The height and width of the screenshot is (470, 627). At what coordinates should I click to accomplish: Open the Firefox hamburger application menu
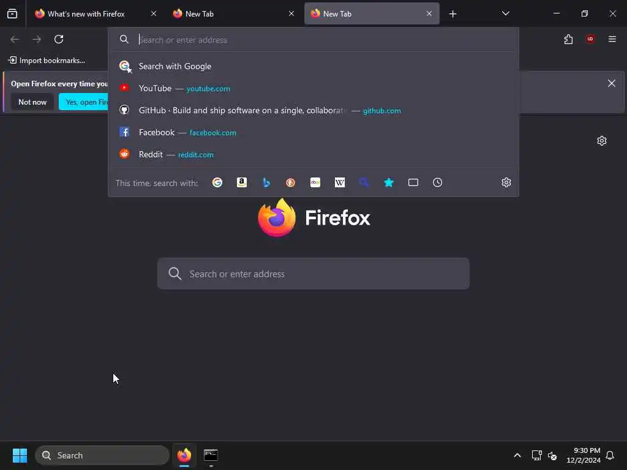[x=612, y=39]
